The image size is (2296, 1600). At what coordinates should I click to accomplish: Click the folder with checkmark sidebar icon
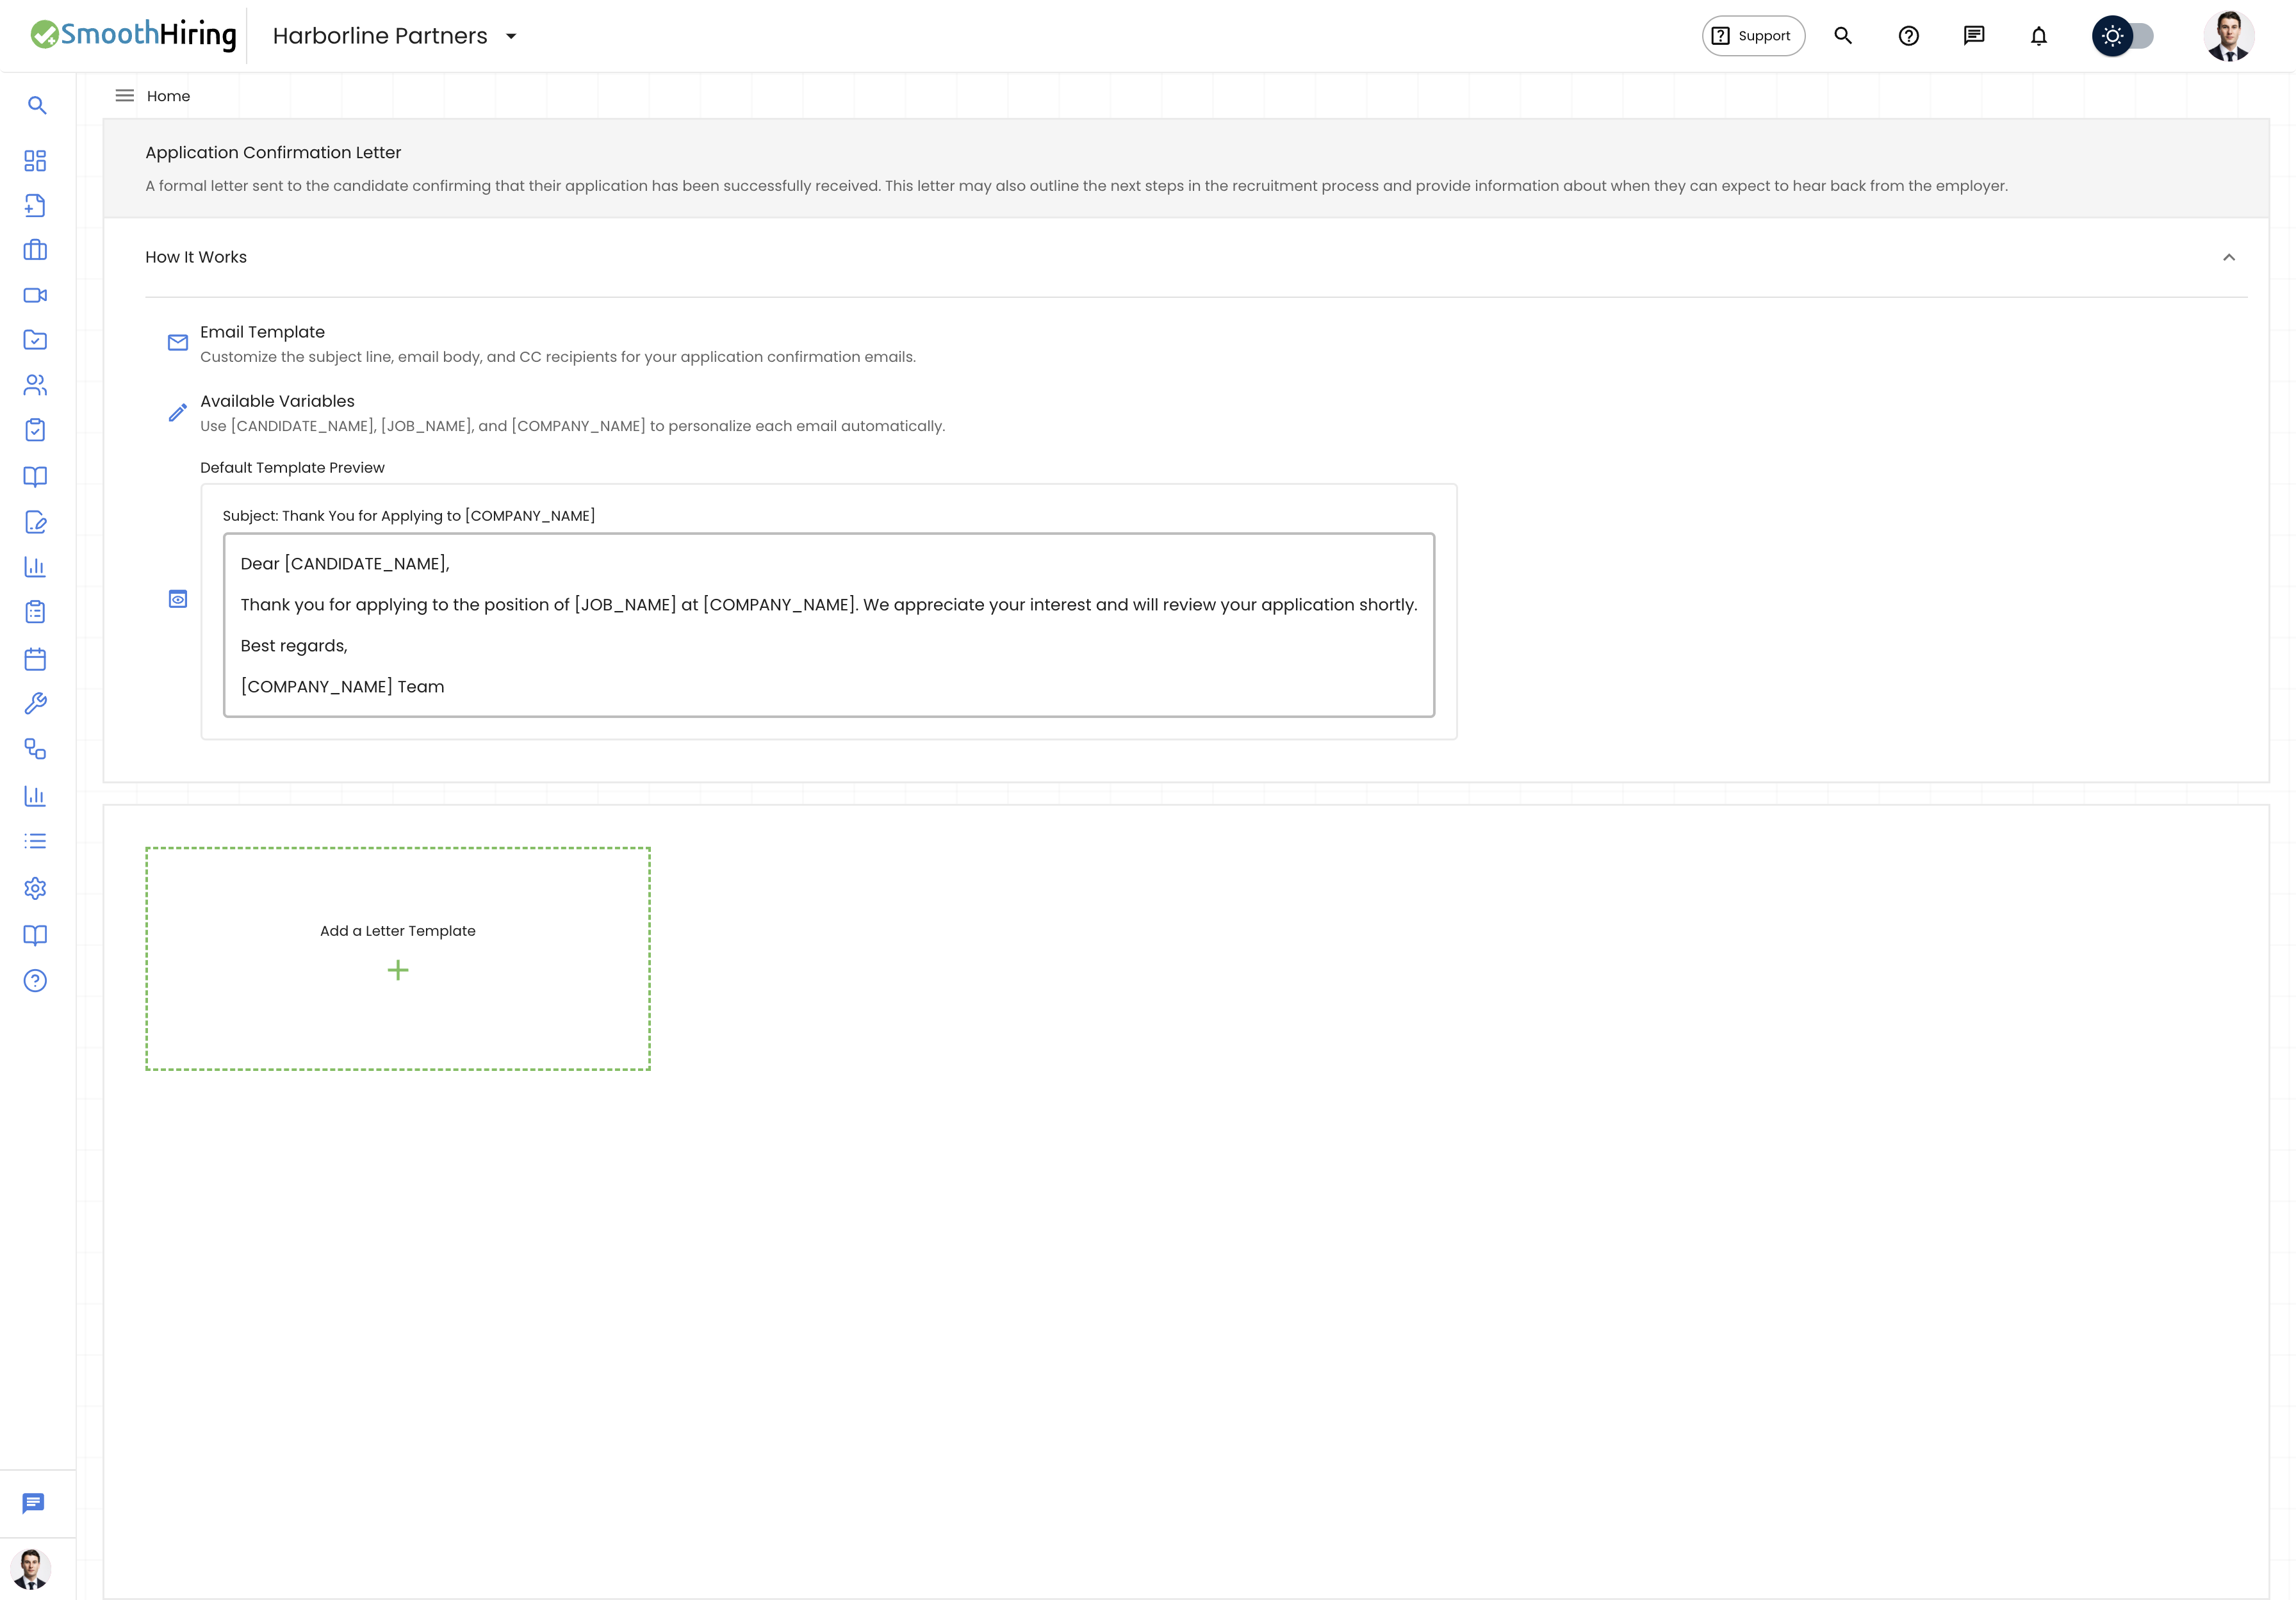tap(35, 340)
